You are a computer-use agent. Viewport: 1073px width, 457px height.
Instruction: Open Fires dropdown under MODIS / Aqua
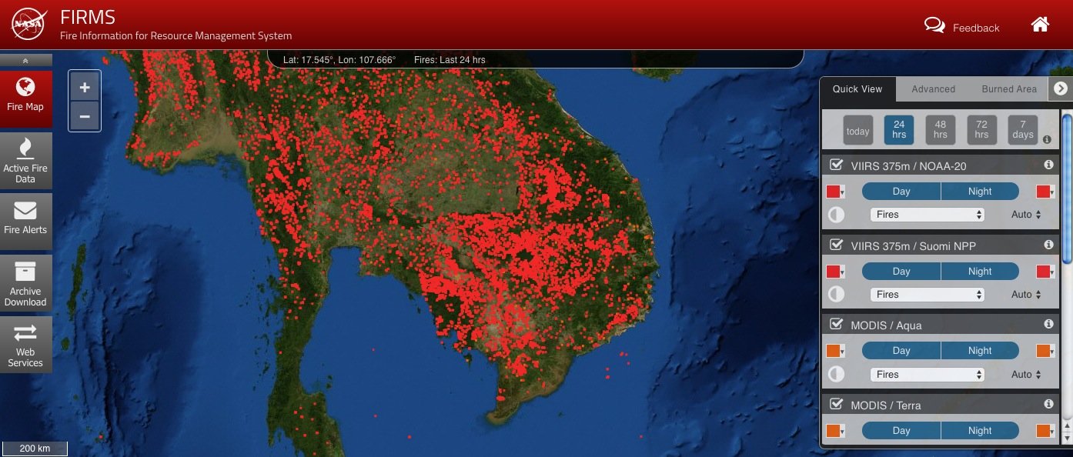point(927,375)
